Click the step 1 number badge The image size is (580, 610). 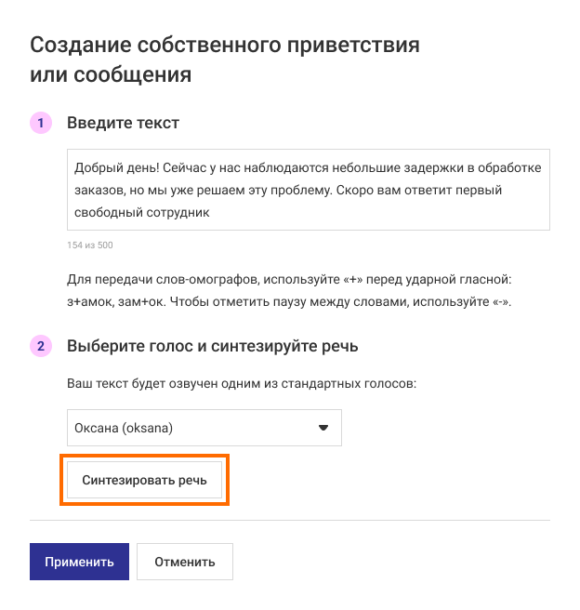point(41,123)
